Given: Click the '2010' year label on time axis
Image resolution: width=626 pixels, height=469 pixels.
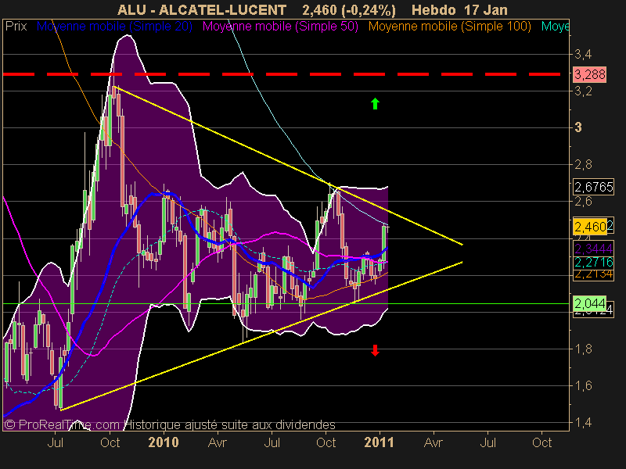Looking at the screenshot, I should (x=164, y=442).
